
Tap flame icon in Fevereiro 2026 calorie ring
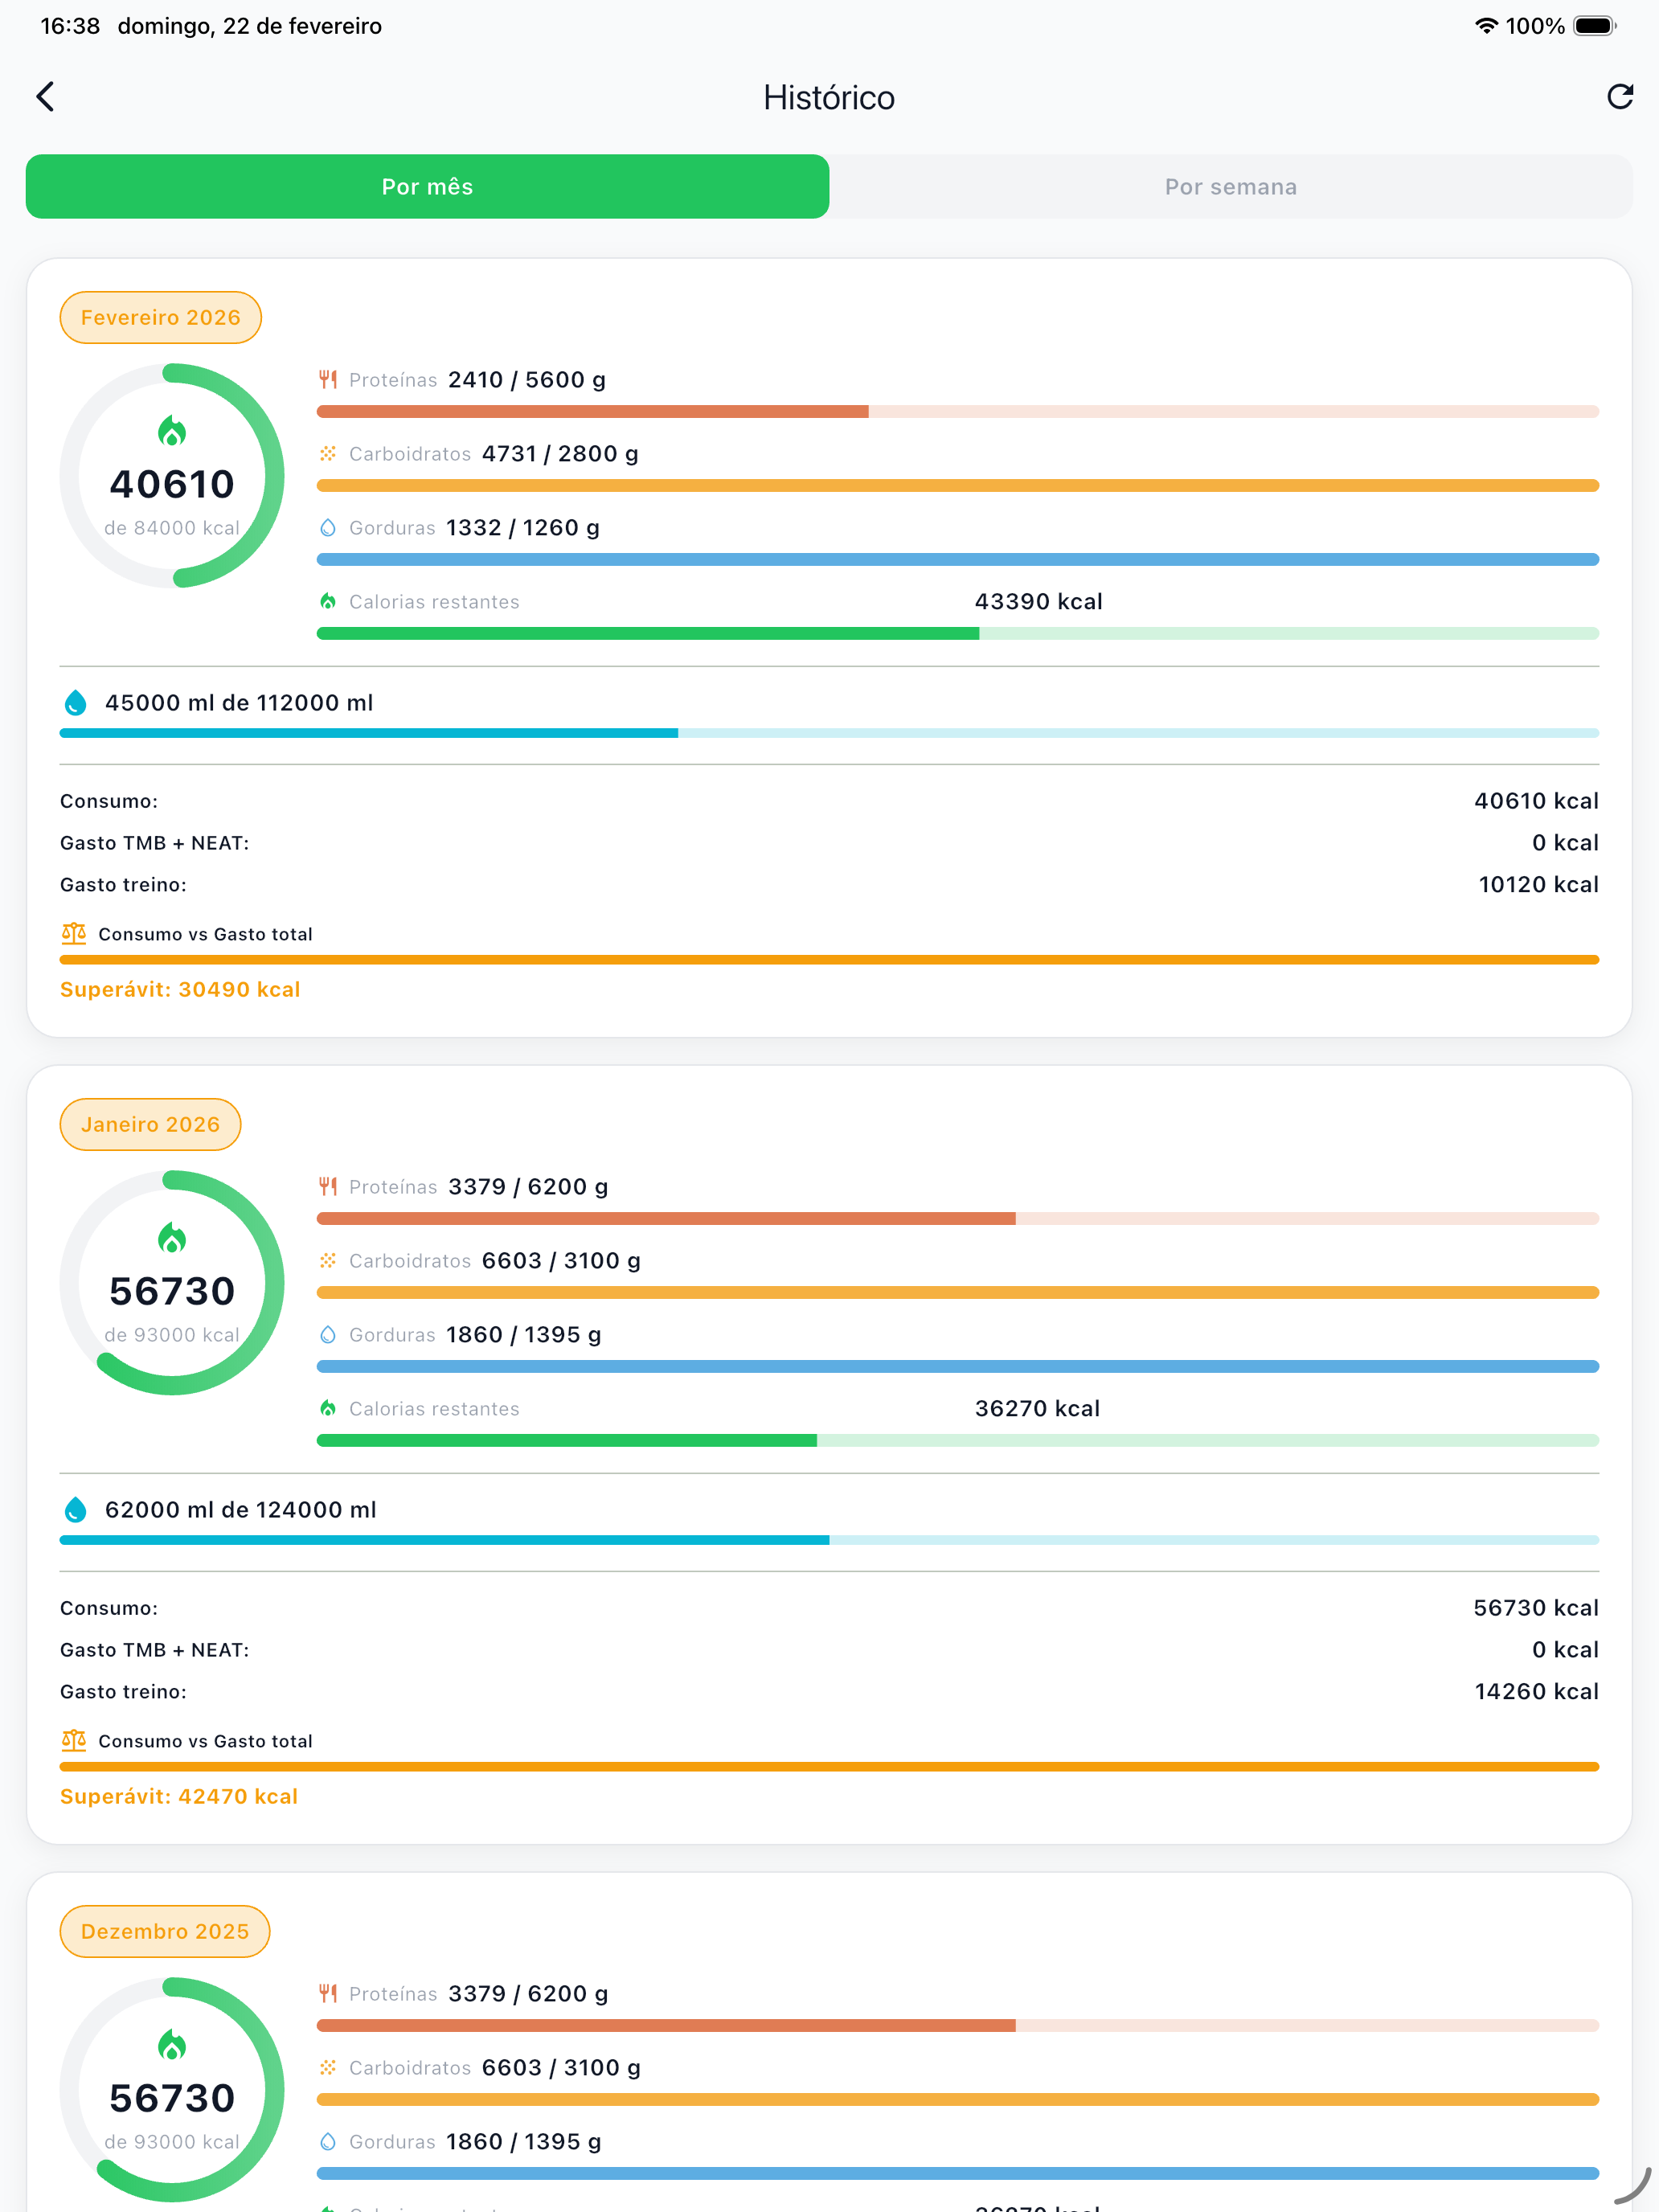(x=172, y=431)
